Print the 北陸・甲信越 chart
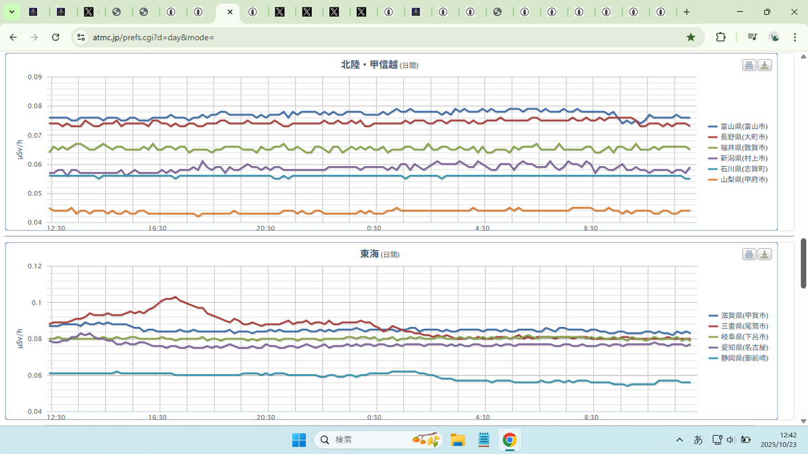This screenshot has height=454, width=808. (x=749, y=65)
